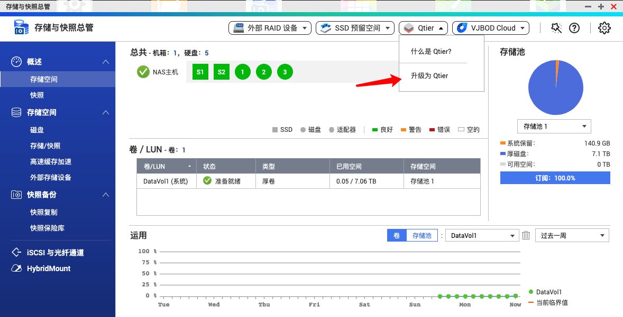Click the trash icon beside DataVol1 dropdown
Image resolution: width=623 pixels, height=317 pixels.
(x=526, y=236)
